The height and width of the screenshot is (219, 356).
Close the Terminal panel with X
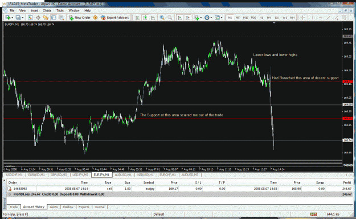pos(5,180)
